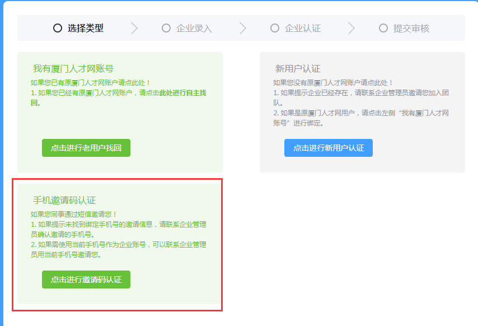The width and height of the screenshot is (478, 326).
Task: Click the chevron arrow after 企业认证
Action: coord(352,28)
